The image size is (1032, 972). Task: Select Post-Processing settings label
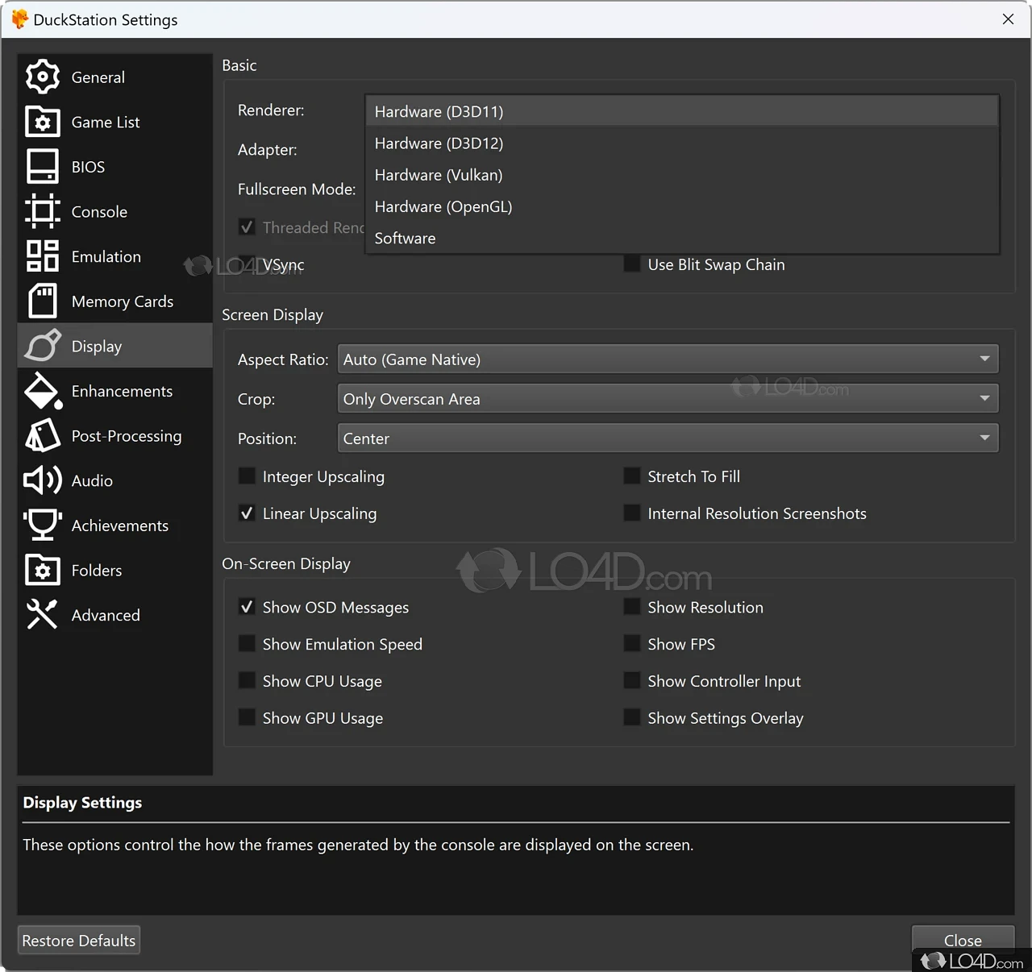tap(127, 436)
